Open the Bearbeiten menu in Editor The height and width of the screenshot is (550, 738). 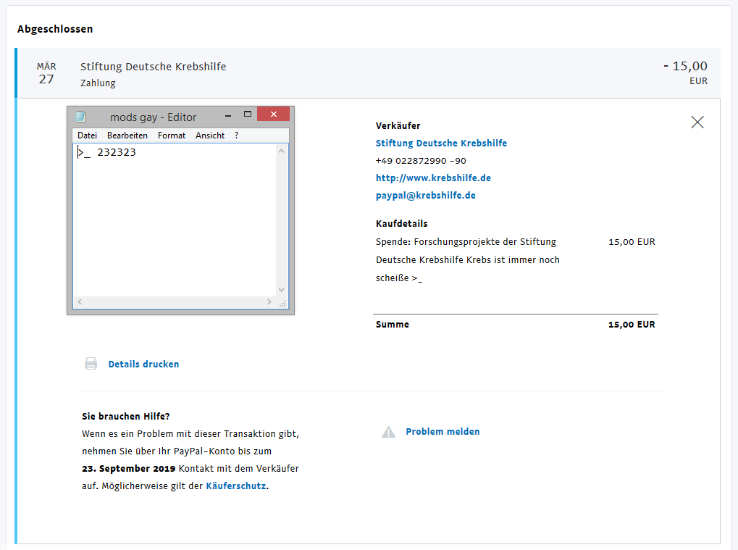(x=127, y=136)
